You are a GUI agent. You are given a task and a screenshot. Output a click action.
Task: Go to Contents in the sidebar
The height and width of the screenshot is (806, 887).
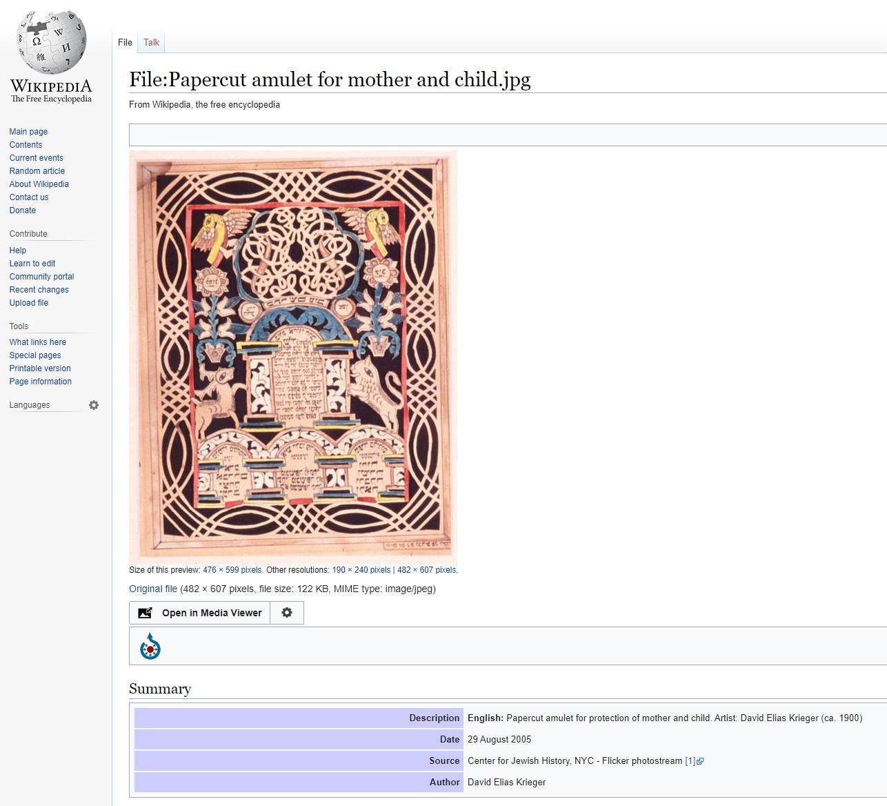click(26, 145)
